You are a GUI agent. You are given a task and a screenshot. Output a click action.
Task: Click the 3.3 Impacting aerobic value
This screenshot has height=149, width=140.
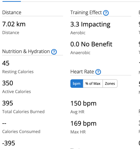[90, 25]
